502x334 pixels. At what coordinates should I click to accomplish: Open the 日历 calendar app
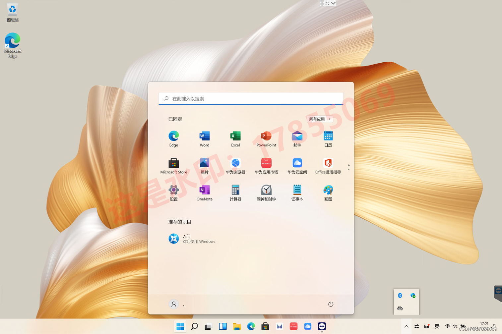click(x=328, y=139)
